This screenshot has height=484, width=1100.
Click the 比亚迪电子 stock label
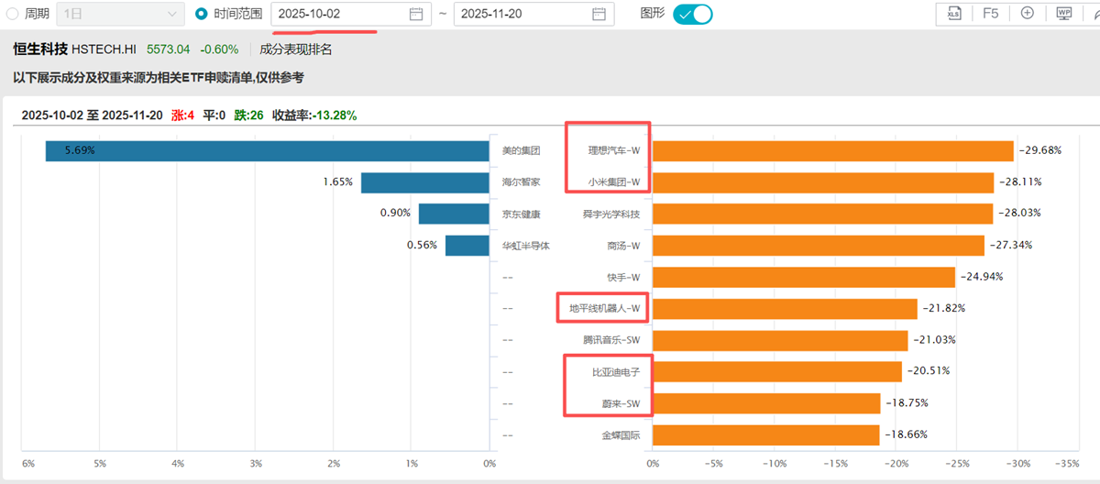click(617, 371)
